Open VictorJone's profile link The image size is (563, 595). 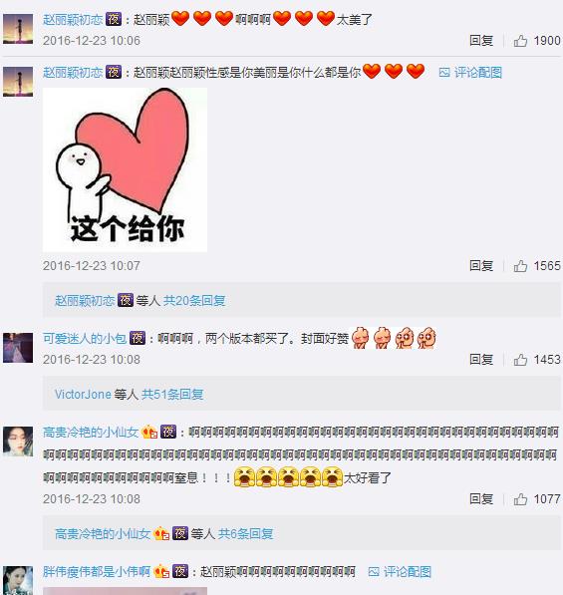(x=83, y=395)
